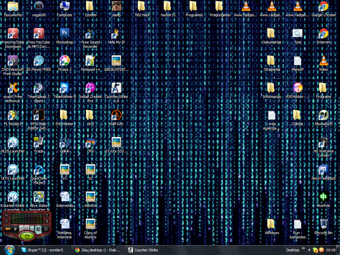Open DVDVideoSoft Free Studio shortcut
Image resolution: width=340 pixels, height=255 pixels.
[x=13, y=65]
